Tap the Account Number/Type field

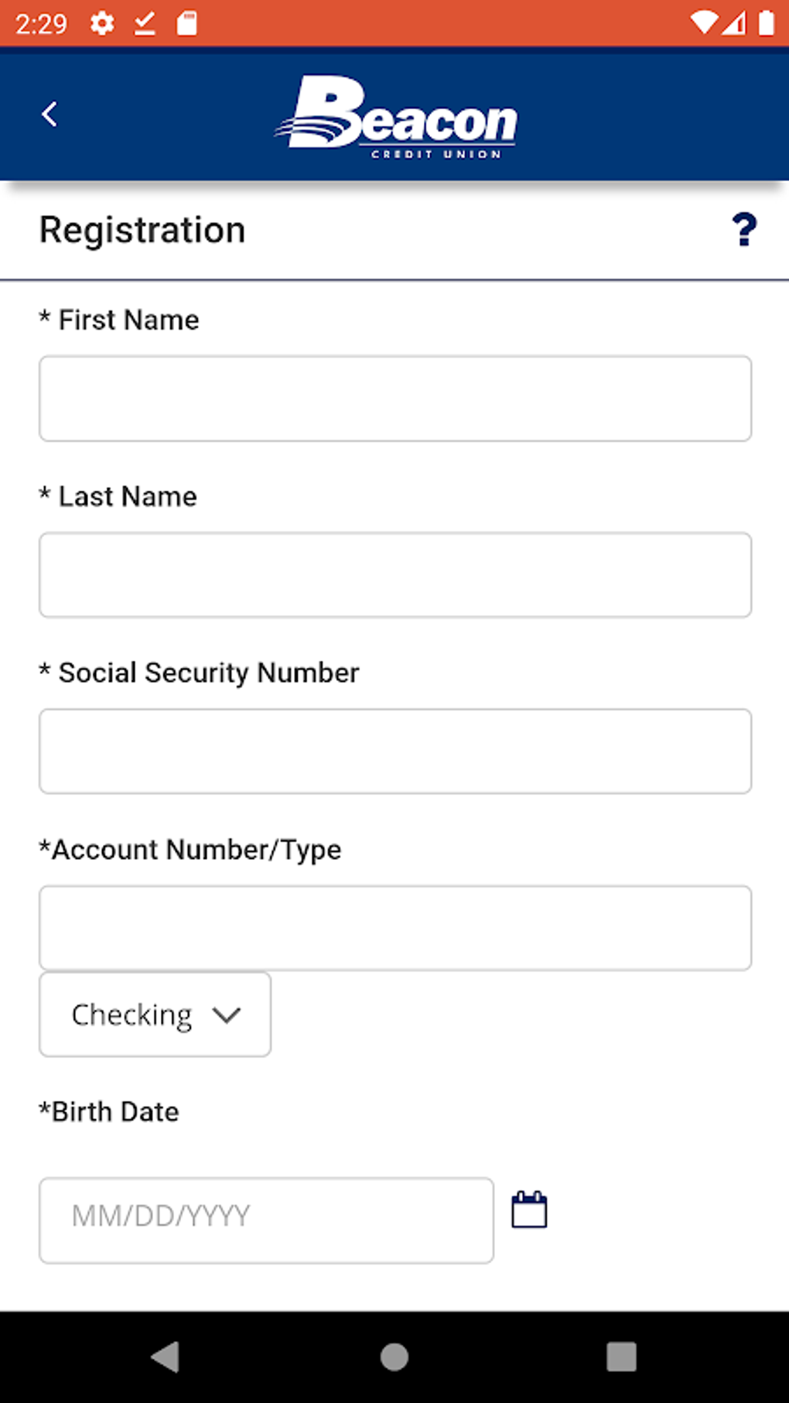coord(394,926)
